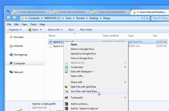Viewport: 169px width, 111px height.
Task: Choose Edit with Notepad++
Action: click(x=96, y=71)
